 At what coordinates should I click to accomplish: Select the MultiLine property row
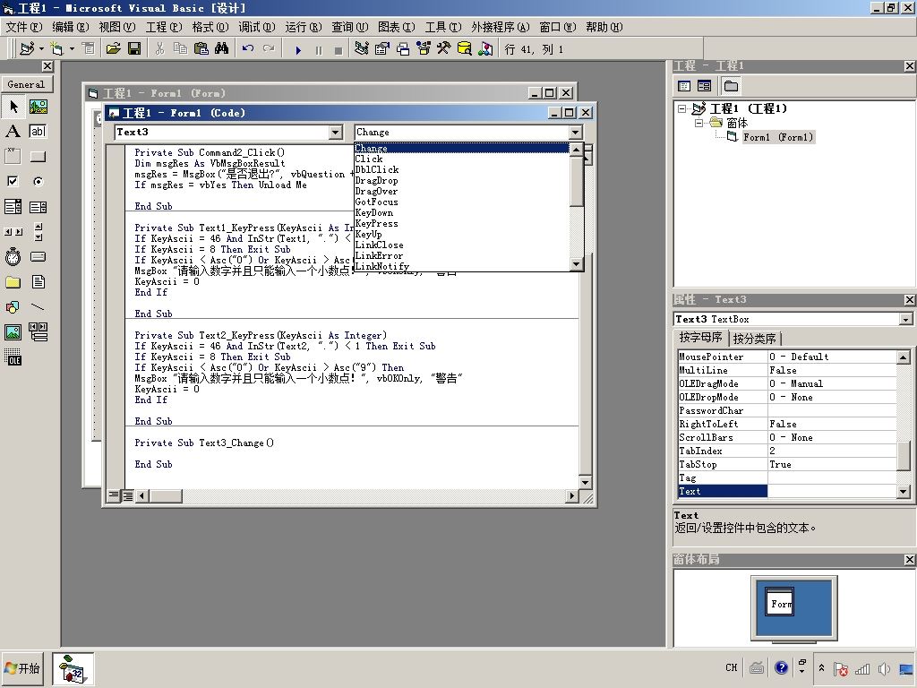point(786,370)
